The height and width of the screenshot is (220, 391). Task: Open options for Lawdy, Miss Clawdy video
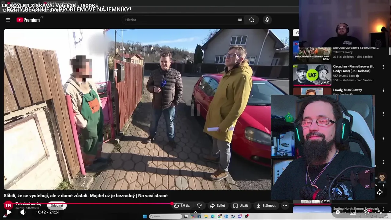[x=383, y=90]
